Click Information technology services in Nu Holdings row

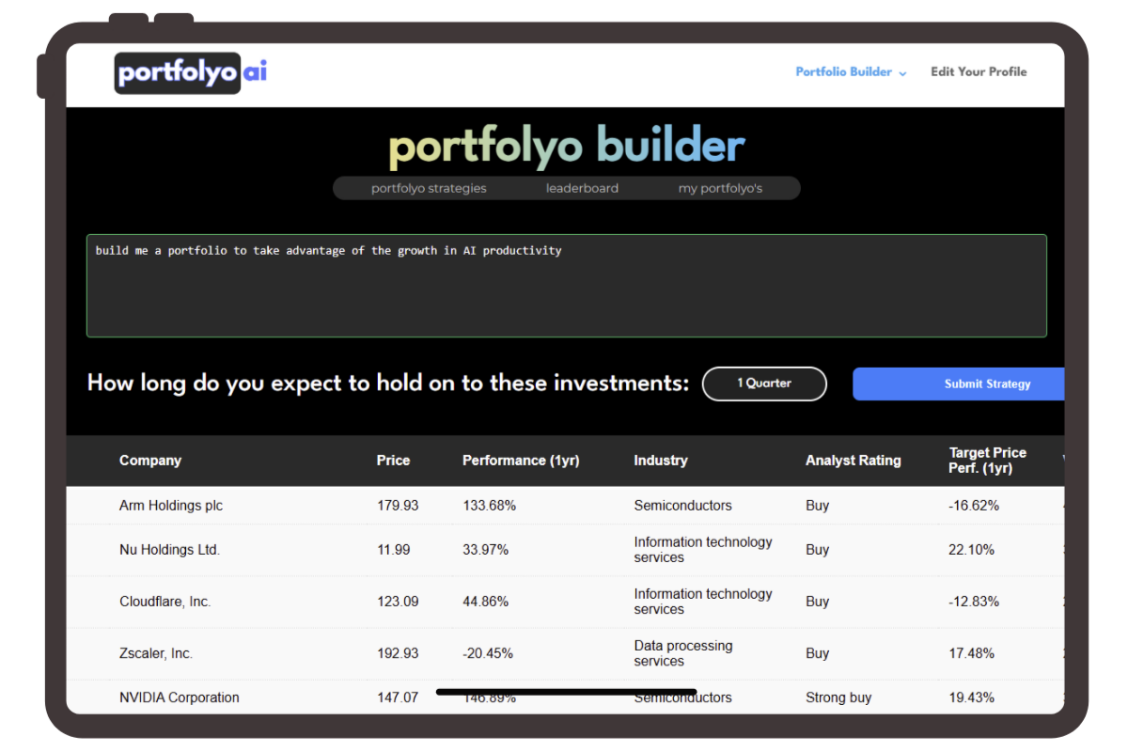pos(703,550)
